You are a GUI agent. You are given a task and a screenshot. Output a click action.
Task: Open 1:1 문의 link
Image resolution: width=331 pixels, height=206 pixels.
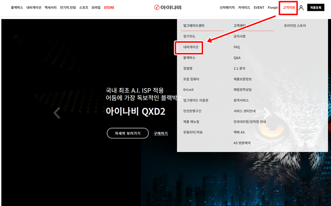click(239, 68)
